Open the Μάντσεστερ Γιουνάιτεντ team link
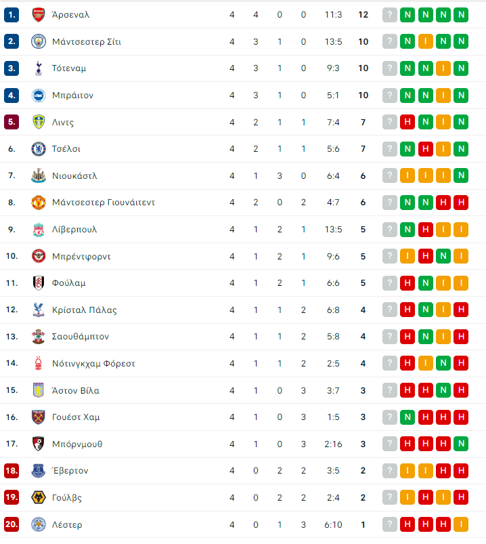Image resolution: width=486 pixels, height=544 pixels. (104, 203)
